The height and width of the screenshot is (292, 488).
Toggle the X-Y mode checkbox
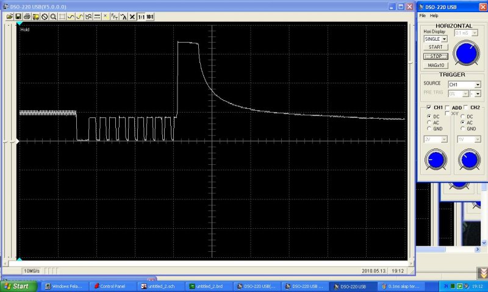447,114
